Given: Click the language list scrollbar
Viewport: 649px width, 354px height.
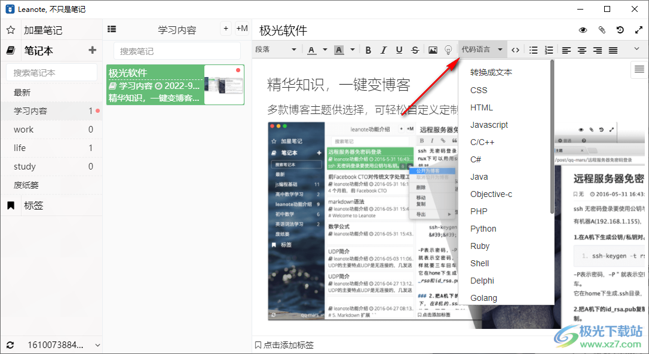Looking at the screenshot, I should (552, 137).
